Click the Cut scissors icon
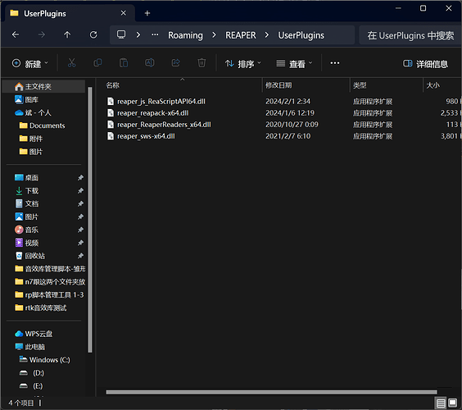This screenshot has width=462, height=410. click(x=71, y=63)
